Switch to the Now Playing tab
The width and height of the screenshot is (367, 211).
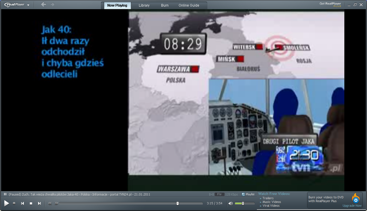[x=117, y=5]
